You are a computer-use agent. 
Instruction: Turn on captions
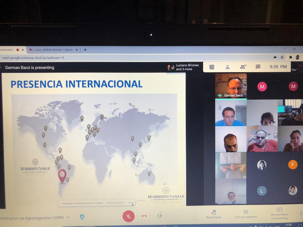(x=246, y=214)
